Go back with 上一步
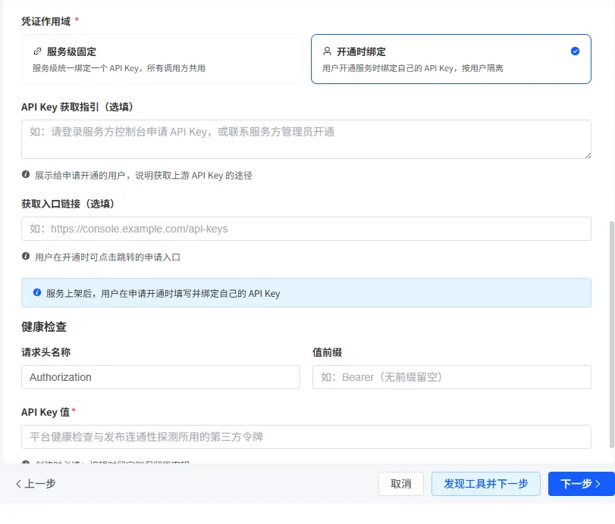Screen dimensions: 615x524 point(36,484)
